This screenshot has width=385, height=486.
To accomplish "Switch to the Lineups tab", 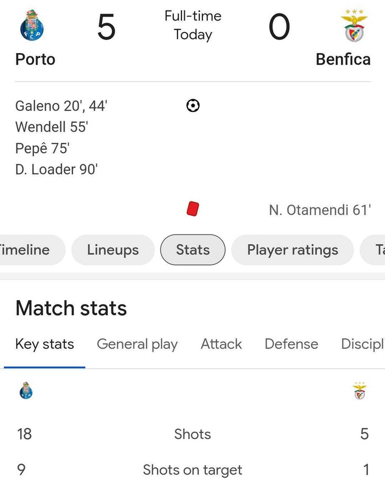I will pos(113,250).
